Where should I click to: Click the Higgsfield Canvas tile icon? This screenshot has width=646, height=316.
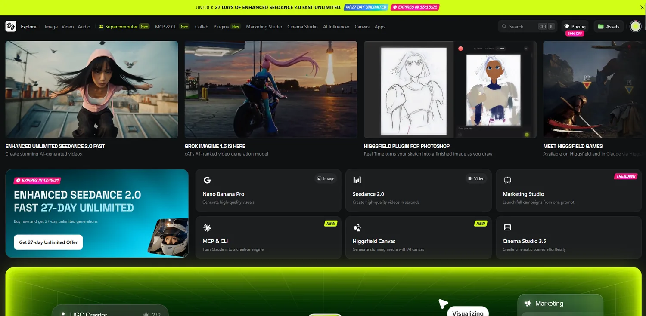click(x=357, y=227)
